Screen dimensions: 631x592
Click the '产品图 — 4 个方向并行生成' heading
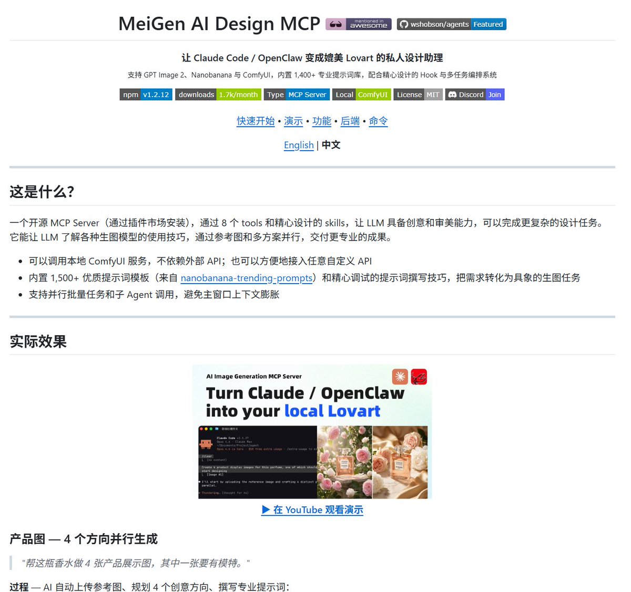click(84, 539)
